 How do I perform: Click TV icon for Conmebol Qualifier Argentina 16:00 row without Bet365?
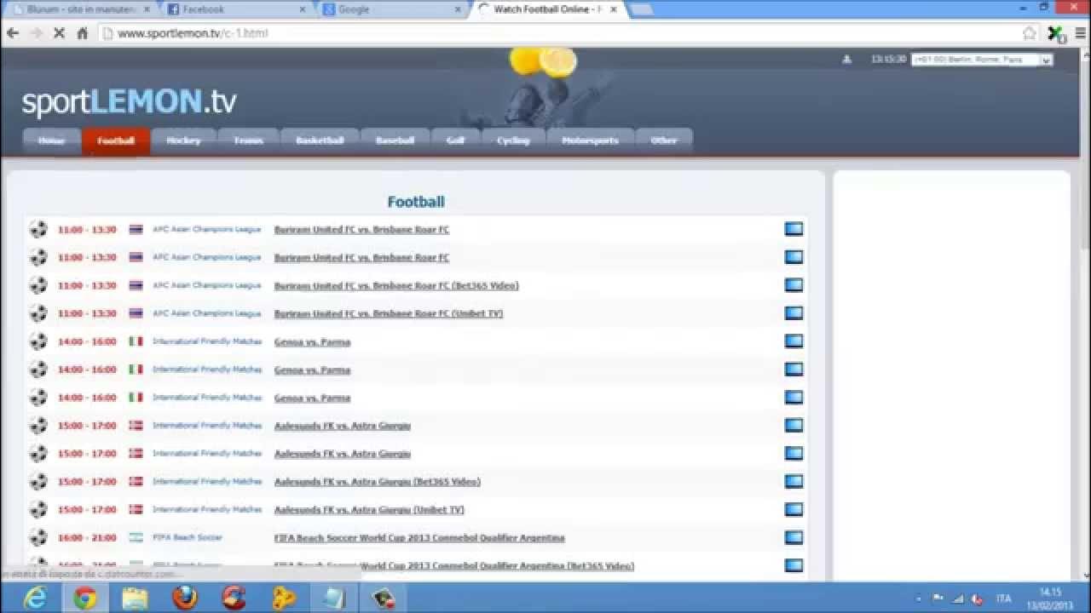pyautogui.click(x=794, y=537)
